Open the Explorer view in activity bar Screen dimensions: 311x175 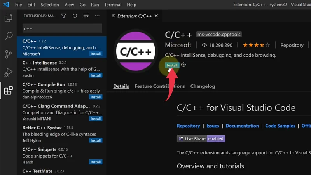8,18
